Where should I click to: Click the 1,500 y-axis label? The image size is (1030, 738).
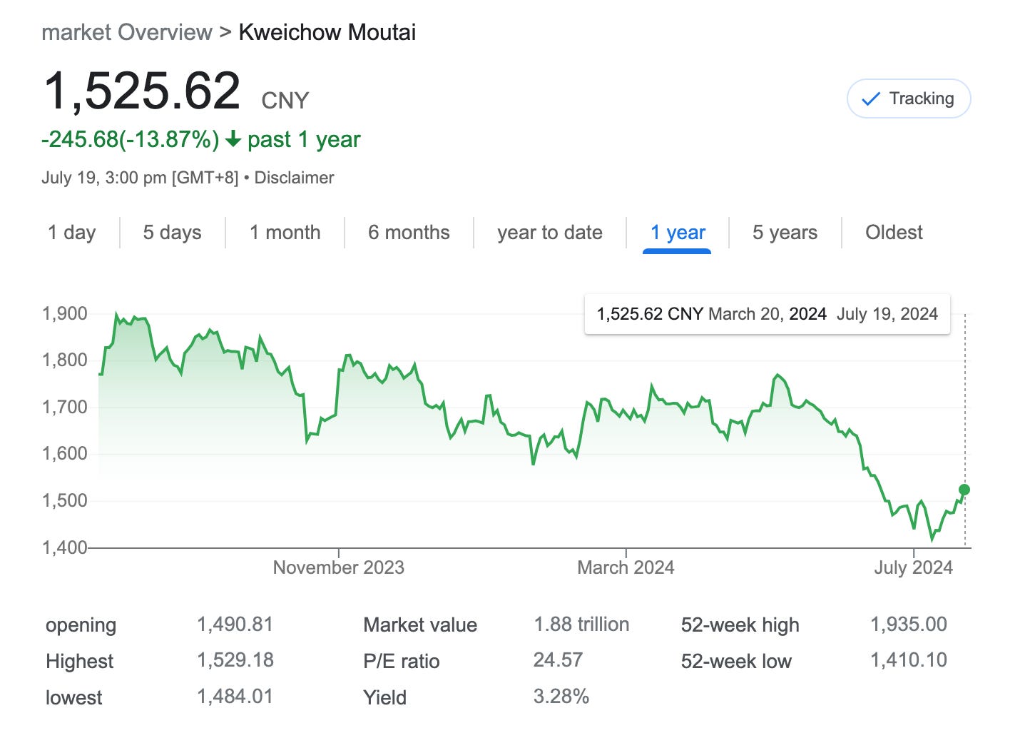65,501
